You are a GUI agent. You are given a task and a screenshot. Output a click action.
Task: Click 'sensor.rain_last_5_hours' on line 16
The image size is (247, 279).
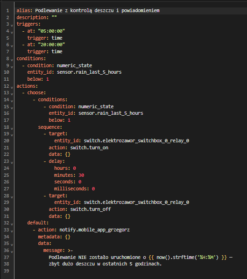tap(111, 113)
